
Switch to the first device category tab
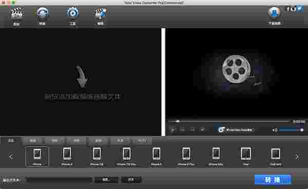tap(11, 141)
